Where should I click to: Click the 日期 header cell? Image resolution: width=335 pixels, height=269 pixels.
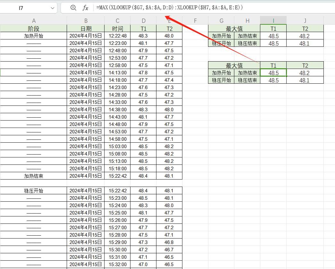(86, 29)
